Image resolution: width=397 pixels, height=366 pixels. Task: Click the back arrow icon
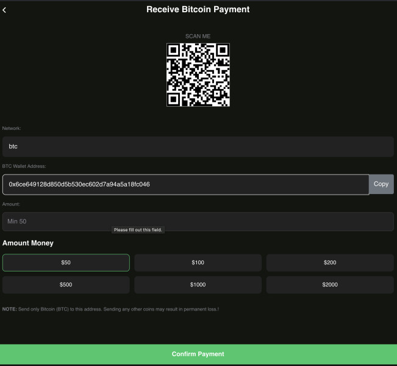pyautogui.click(x=5, y=10)
